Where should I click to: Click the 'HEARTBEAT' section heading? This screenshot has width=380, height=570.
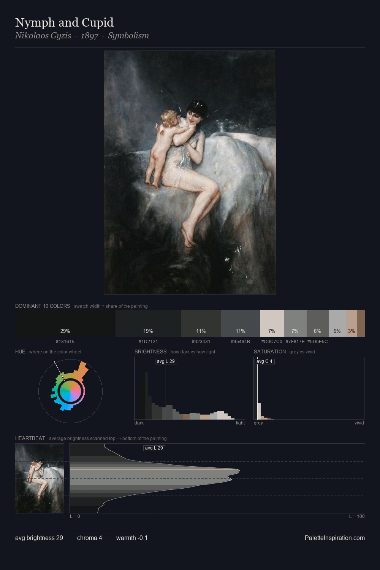click(x=30, y=438)
